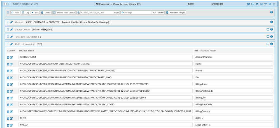Screen dimensions: 280x128
Task: Collapse the transfer using the header minus box
Action: click(x=9, y=4)
